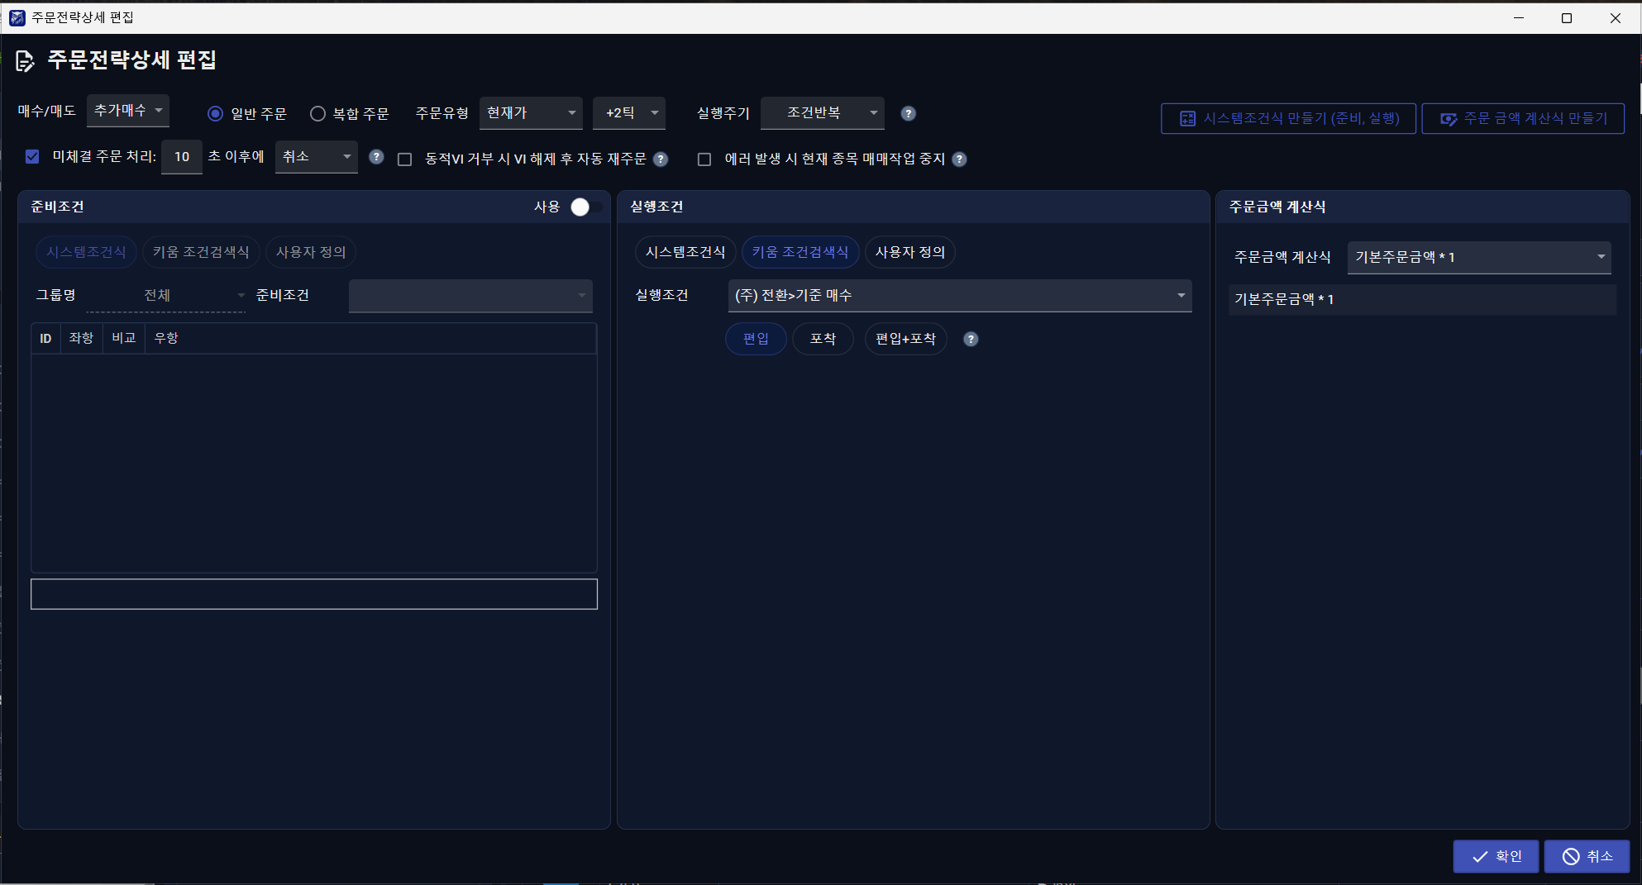Select 키움 조건검색식 tab in 실행조건 panel
Viewport: 1642px width, 885px height.
[800, 252]
